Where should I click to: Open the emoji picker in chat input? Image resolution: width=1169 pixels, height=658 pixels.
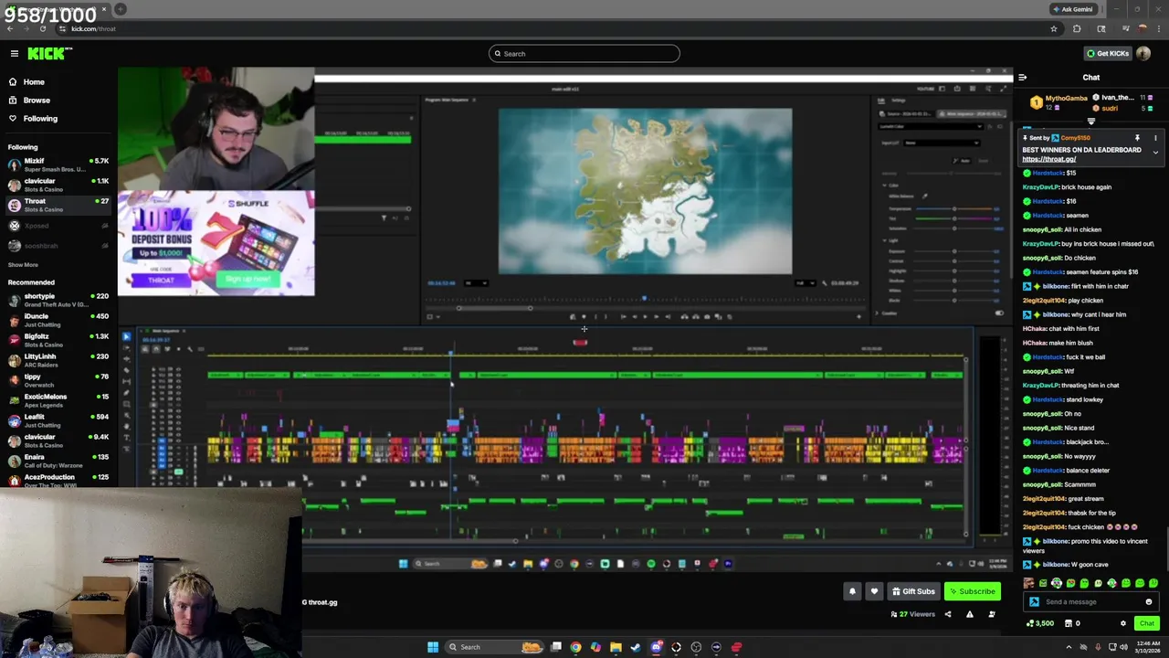point(1149,602)
